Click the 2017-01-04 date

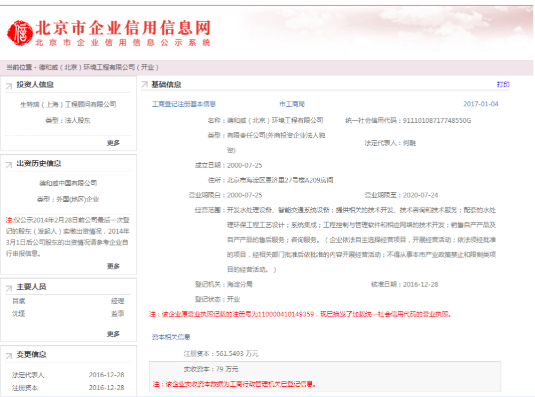pos(481,104)
